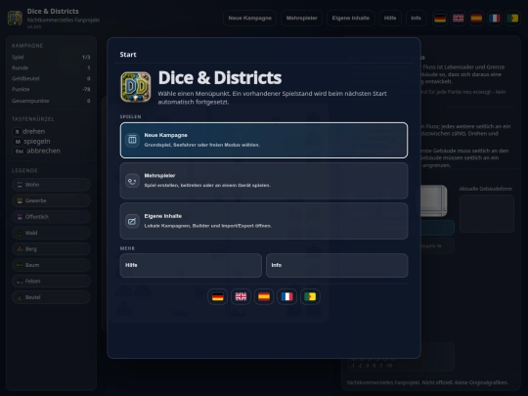This screenshot has width=528, height=396.
Task: Click the Start heading of the dialog
Action: coord(128,55)
